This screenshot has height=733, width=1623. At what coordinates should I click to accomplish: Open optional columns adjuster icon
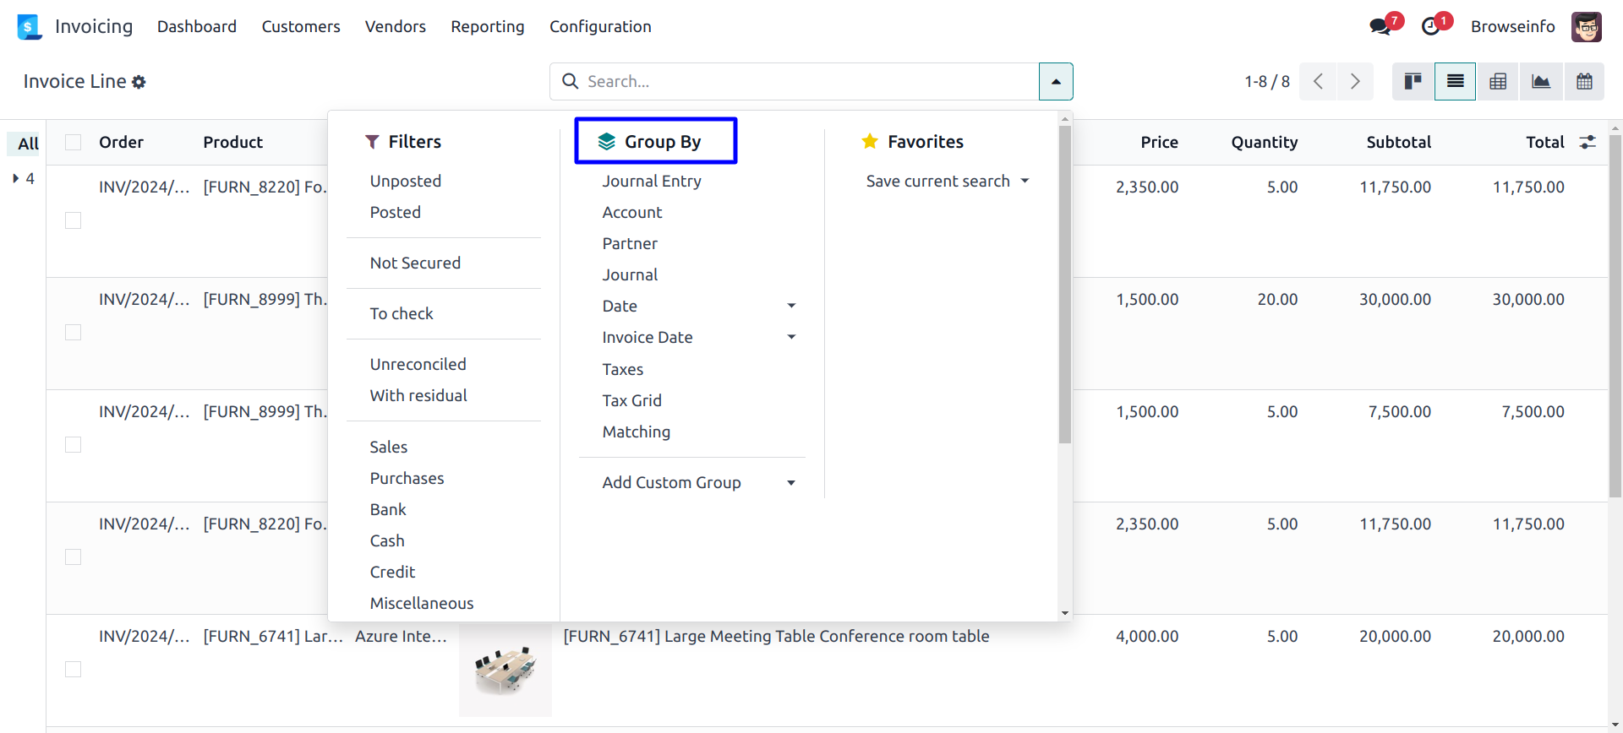[1587, 142]
